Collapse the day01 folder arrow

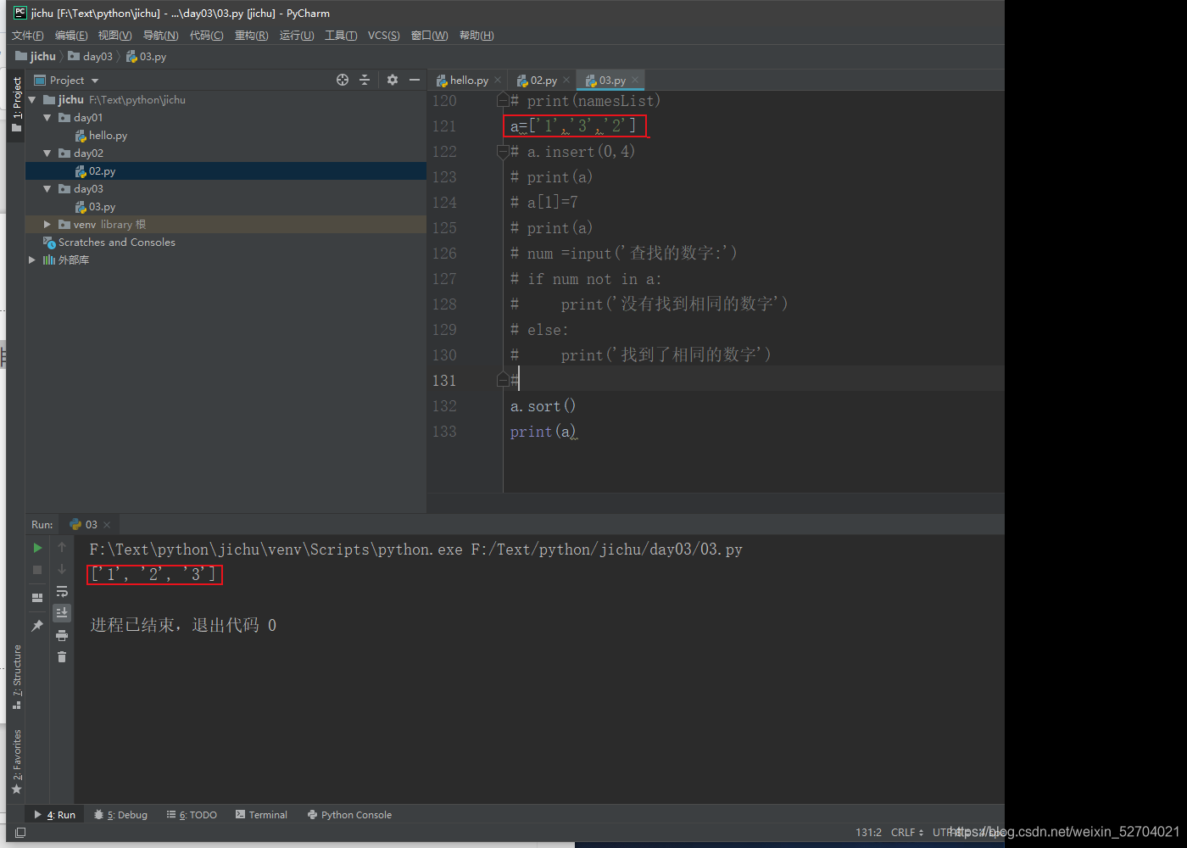point(47,118)
